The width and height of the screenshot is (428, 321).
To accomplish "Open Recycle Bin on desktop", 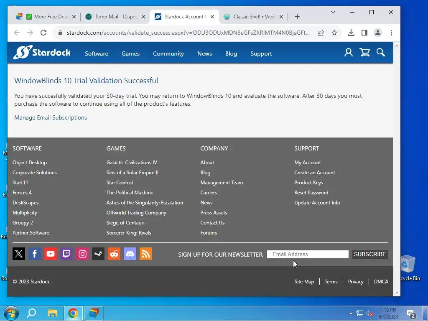I will [x=409, y=268].
